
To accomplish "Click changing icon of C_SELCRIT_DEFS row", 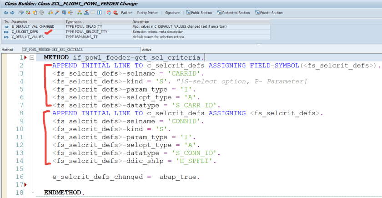I will click(6, 32).
